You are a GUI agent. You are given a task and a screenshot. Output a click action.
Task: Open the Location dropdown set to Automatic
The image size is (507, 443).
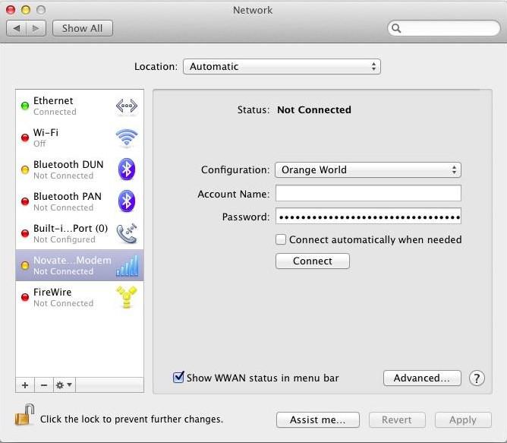282,67
